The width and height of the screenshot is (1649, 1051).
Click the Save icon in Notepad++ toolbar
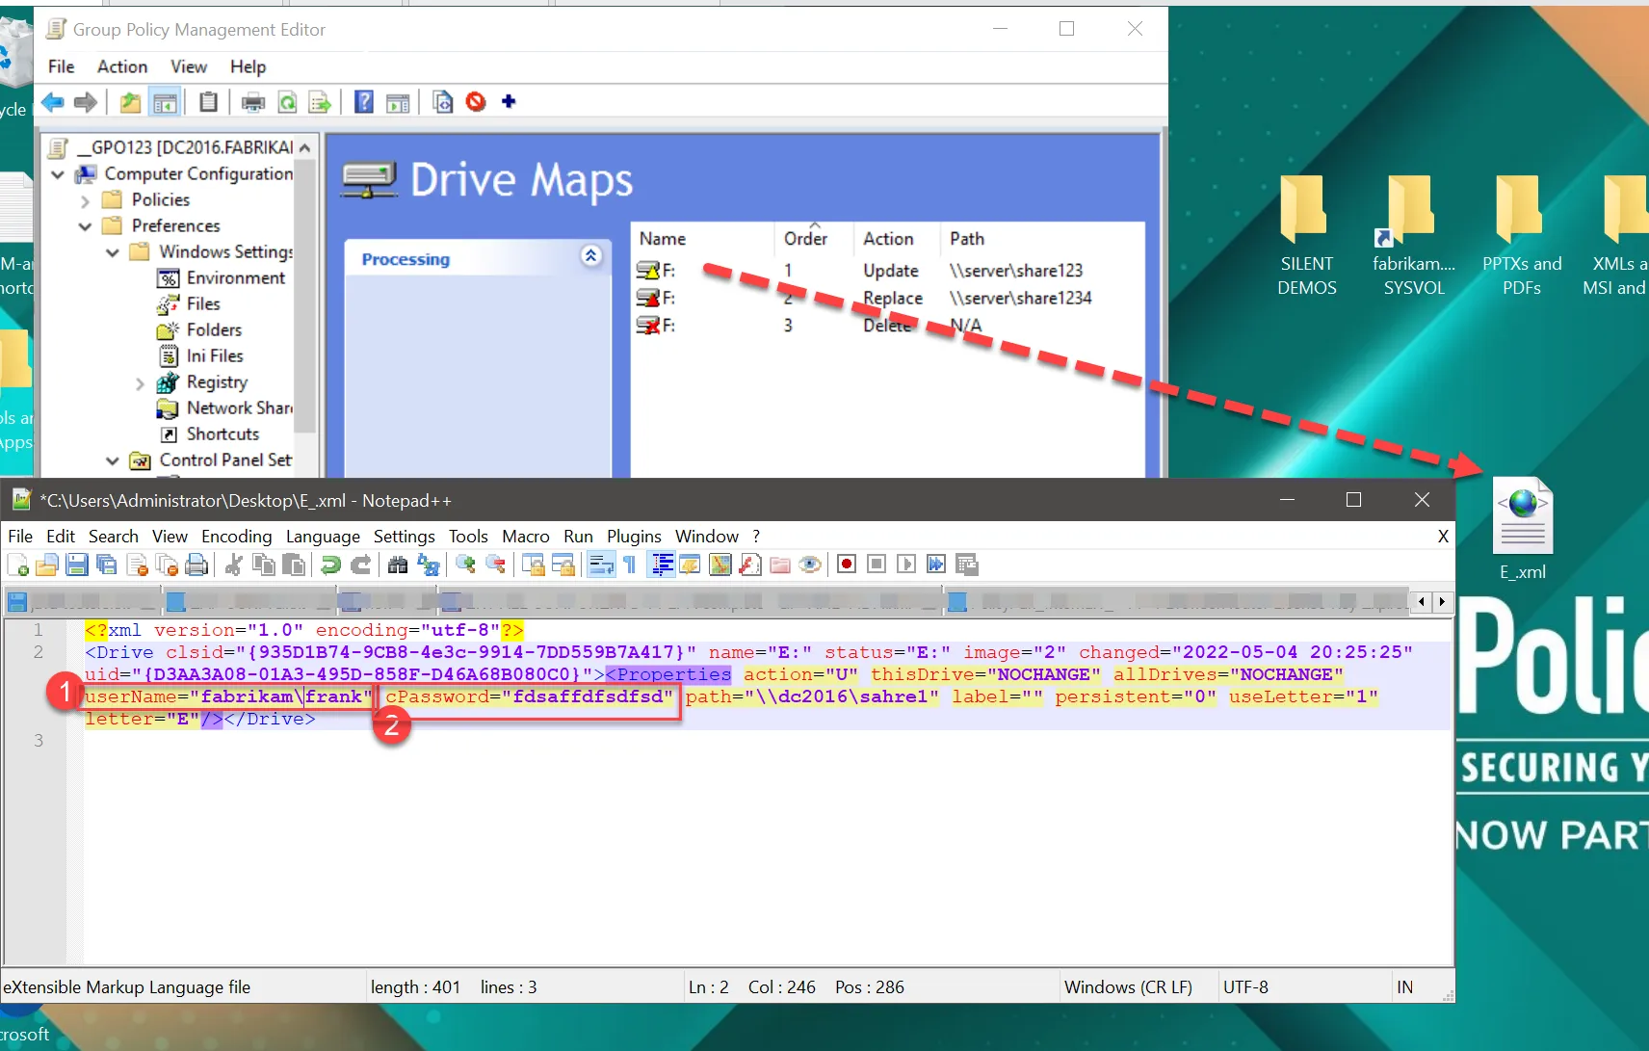pos(77,565)
